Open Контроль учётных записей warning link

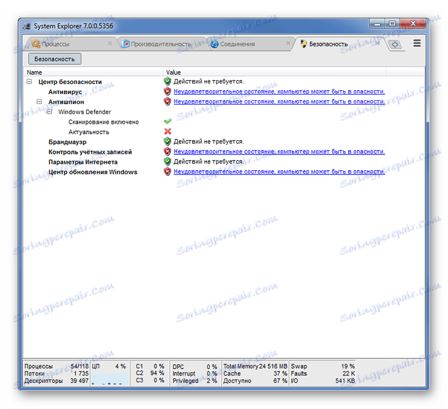[x=279, y=152]
